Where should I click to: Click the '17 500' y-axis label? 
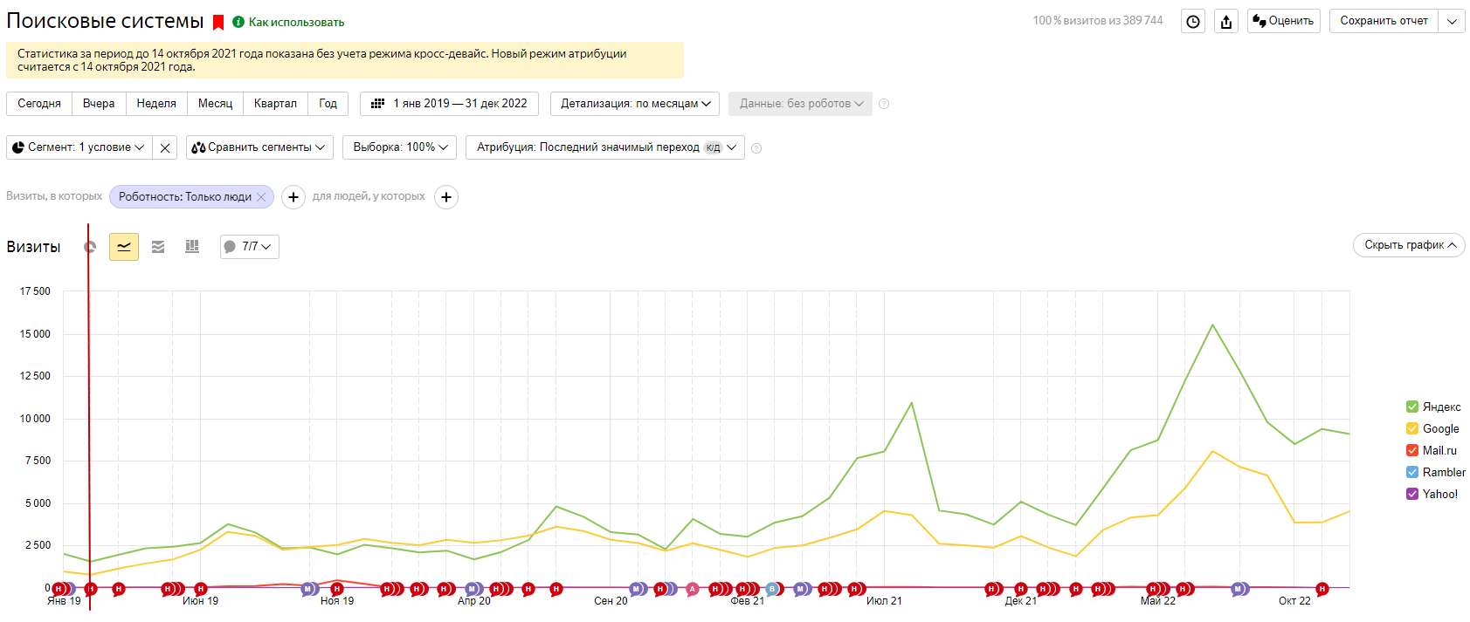35,291
